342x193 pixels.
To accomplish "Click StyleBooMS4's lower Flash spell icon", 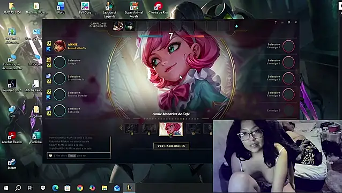I will click(49, 81).
